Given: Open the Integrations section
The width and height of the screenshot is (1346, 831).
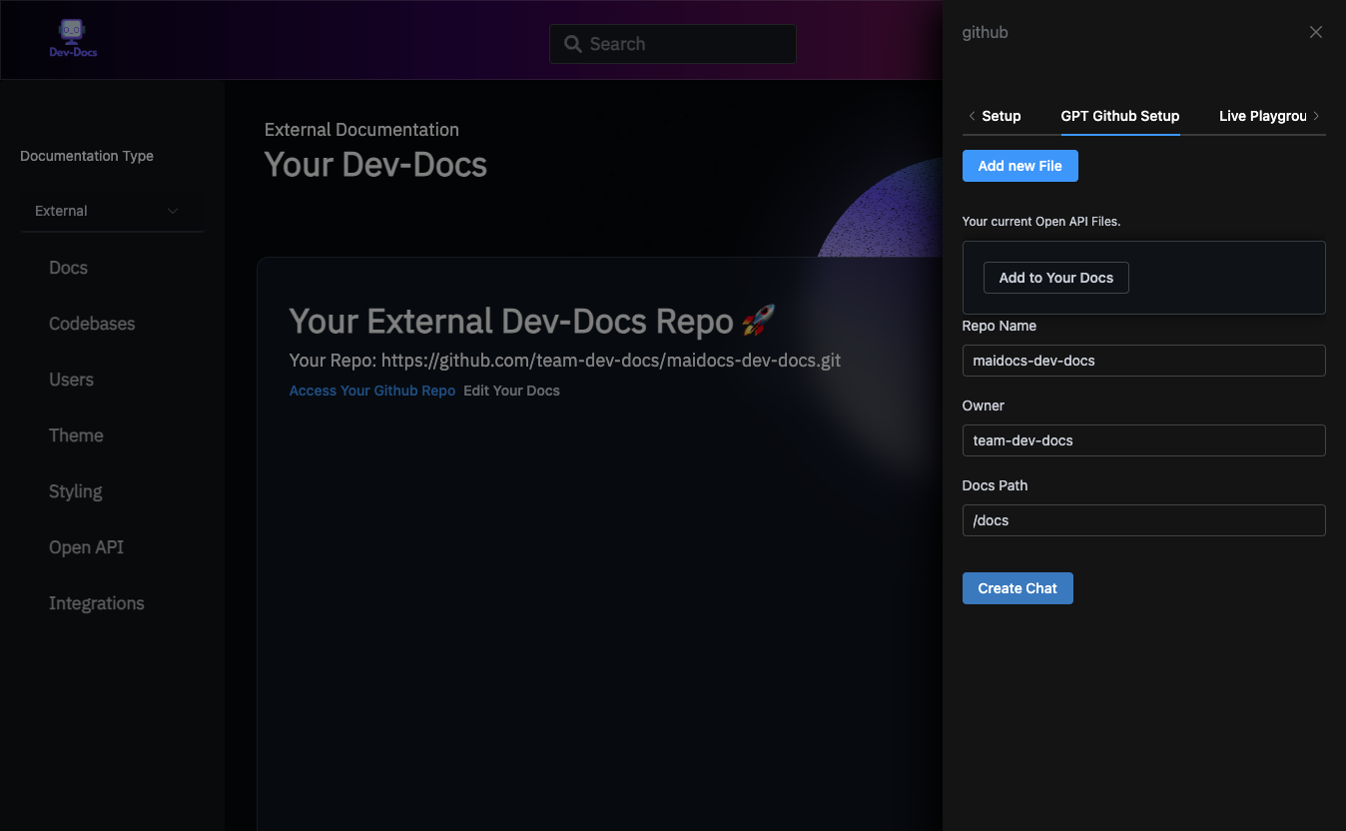Looking at the screenshot, I should tap(96, 603).
